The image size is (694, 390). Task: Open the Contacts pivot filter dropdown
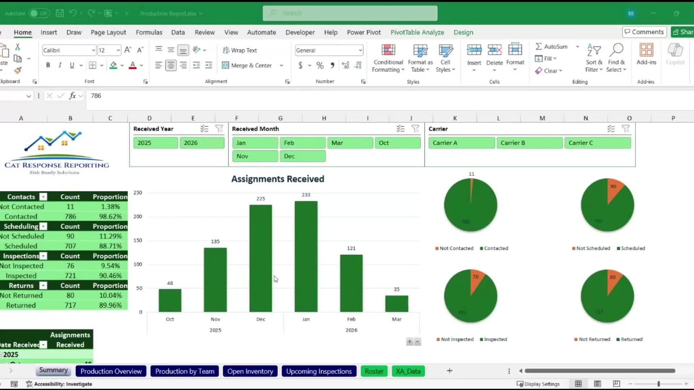click(43, 197)
